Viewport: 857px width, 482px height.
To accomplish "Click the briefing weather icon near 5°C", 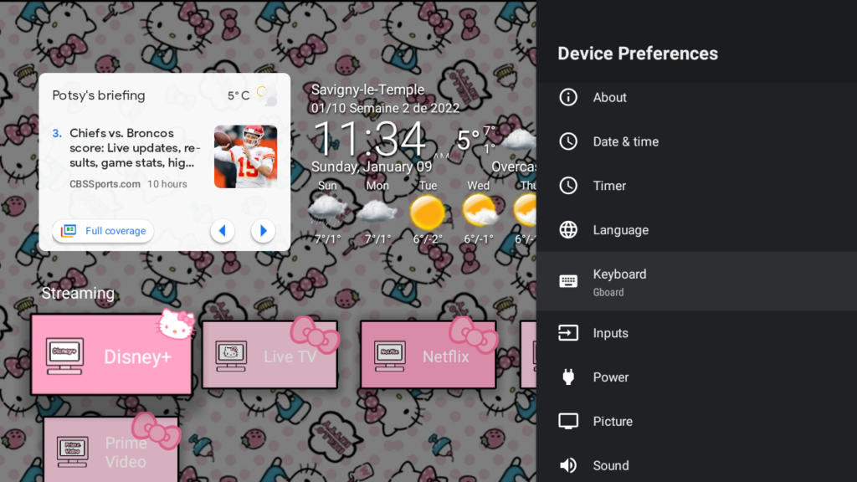I will [266, 95].
